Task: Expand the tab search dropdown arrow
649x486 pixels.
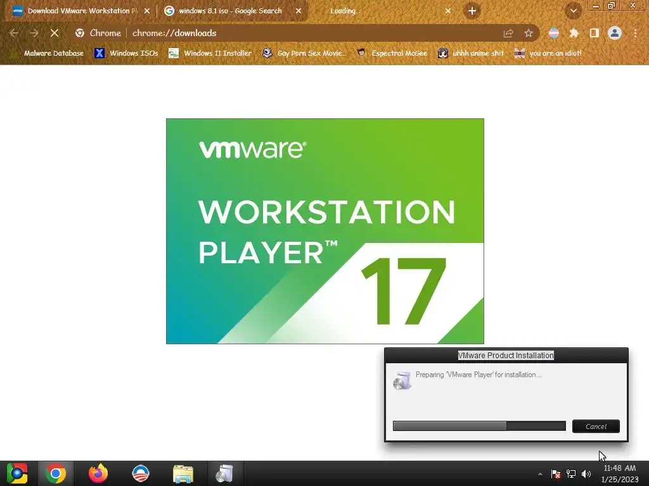Action: pos(573,11)
